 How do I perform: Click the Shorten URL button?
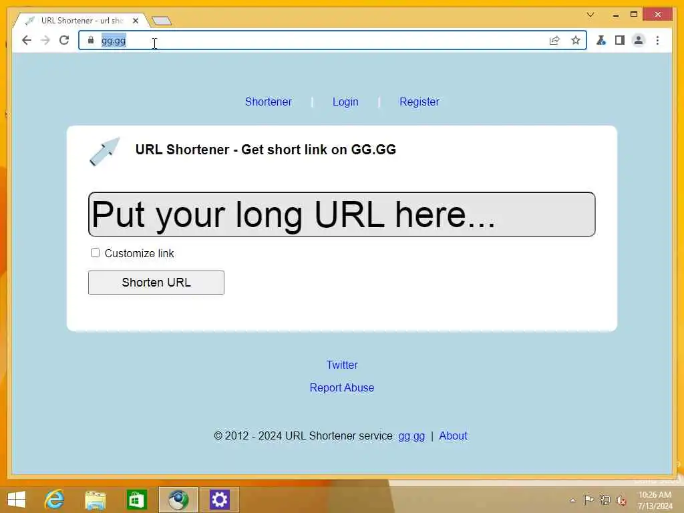click(156, 283)
